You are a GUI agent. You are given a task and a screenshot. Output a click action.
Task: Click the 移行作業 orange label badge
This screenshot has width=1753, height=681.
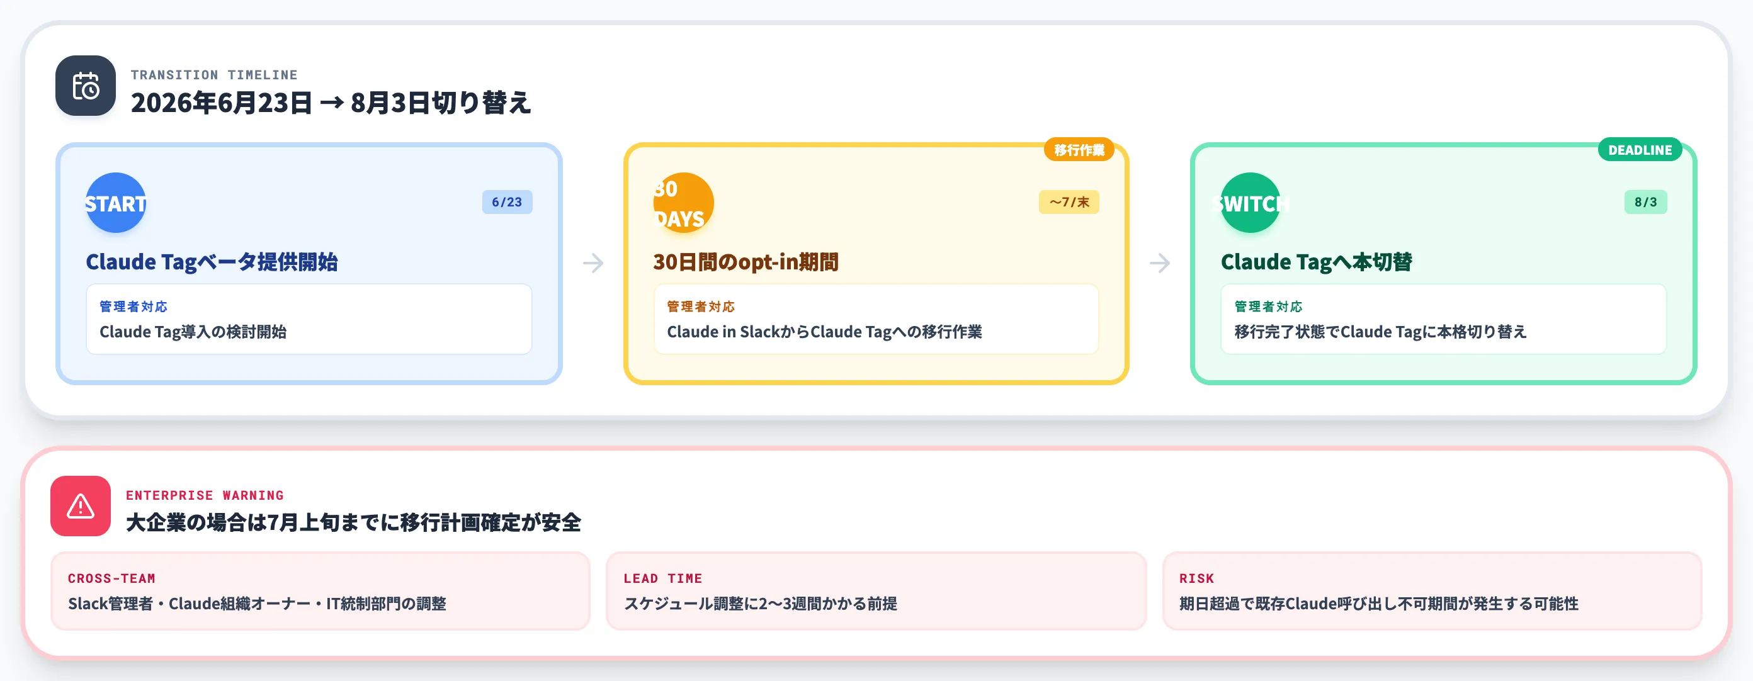tap(1079, 150)
